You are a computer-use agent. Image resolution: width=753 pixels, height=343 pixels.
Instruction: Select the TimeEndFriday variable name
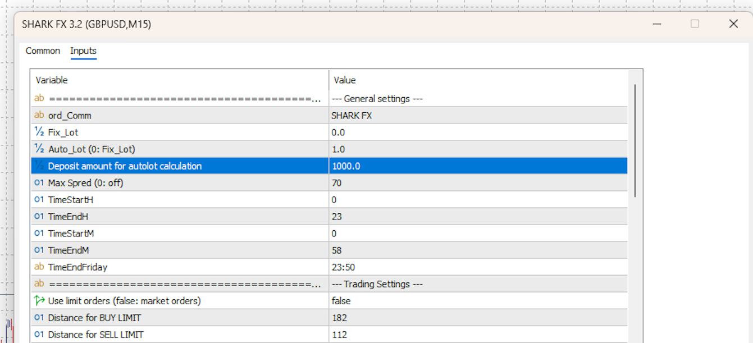click(x=77, y=267)
